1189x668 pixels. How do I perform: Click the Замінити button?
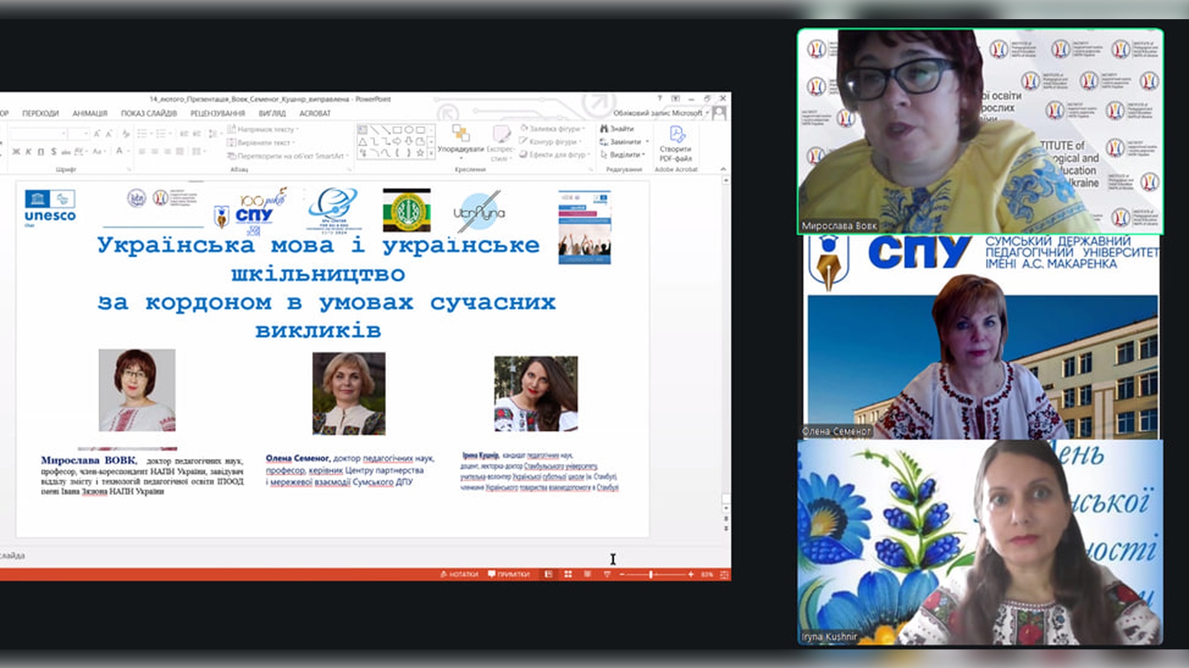point(624,142)
